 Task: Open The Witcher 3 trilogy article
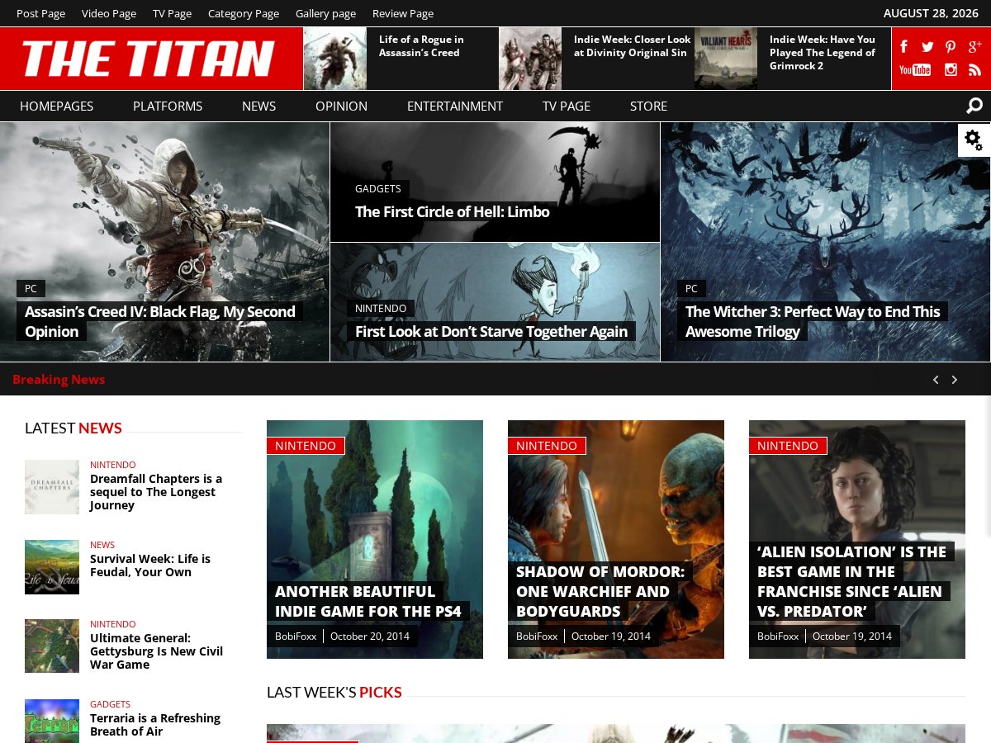[813, 321]
